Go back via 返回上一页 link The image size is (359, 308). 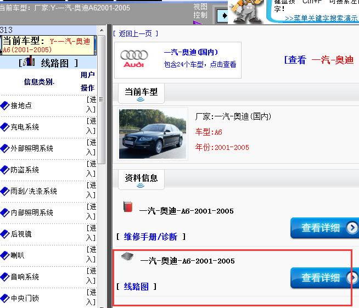tap(136, 33)
